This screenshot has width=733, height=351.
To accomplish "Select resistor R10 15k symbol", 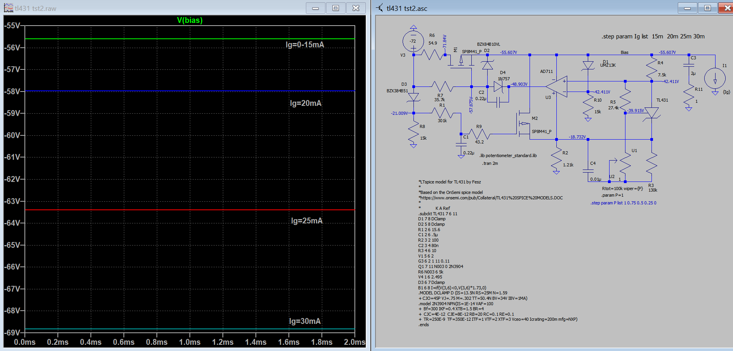I will (588, 105).
